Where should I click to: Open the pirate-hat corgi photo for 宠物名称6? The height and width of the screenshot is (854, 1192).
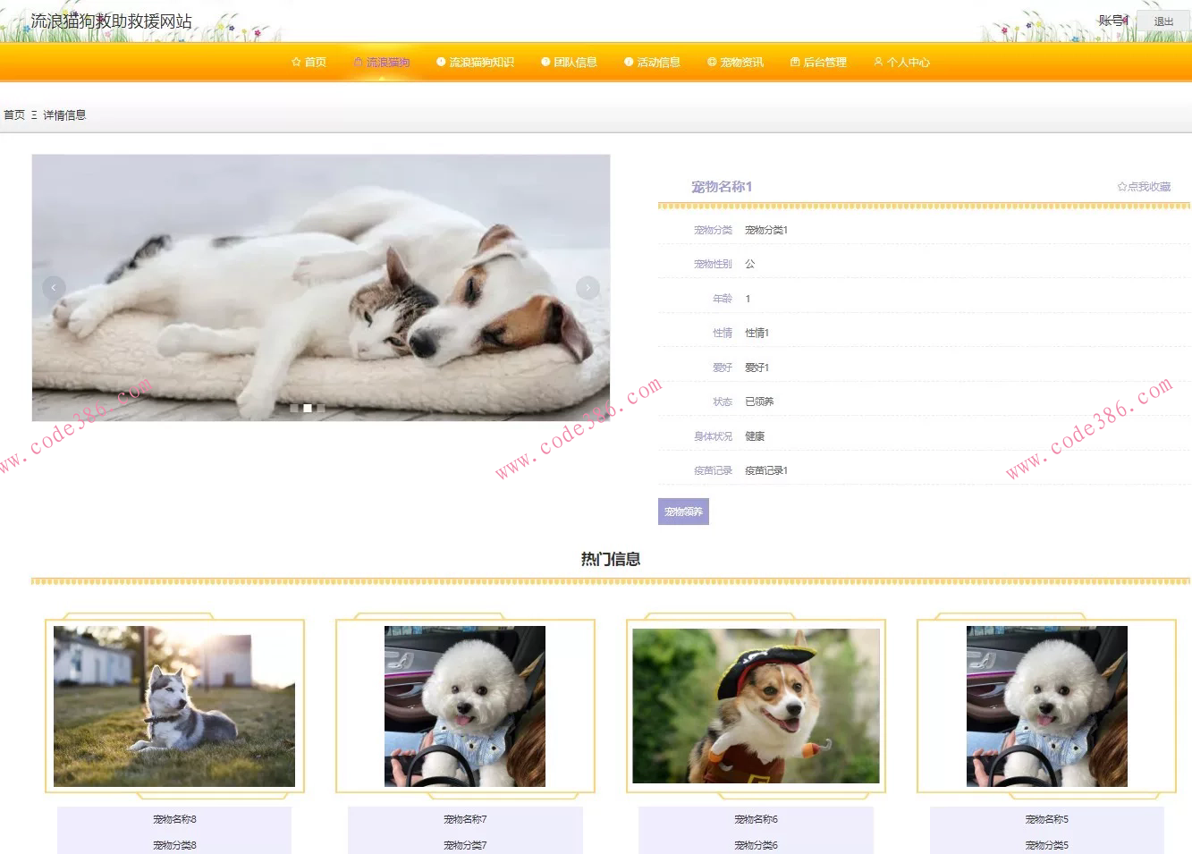756,706
